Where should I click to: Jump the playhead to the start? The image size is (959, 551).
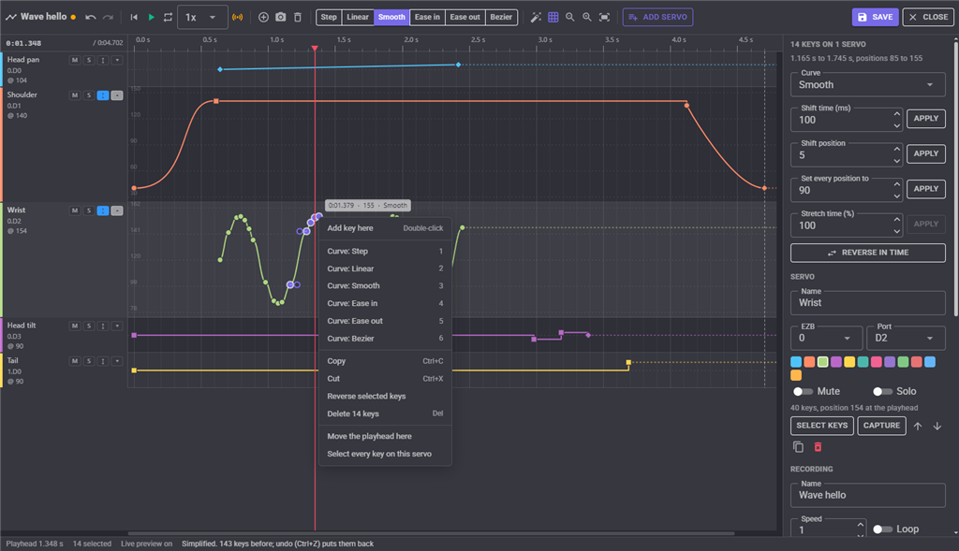pyautogui.click(x=134, y=17)
